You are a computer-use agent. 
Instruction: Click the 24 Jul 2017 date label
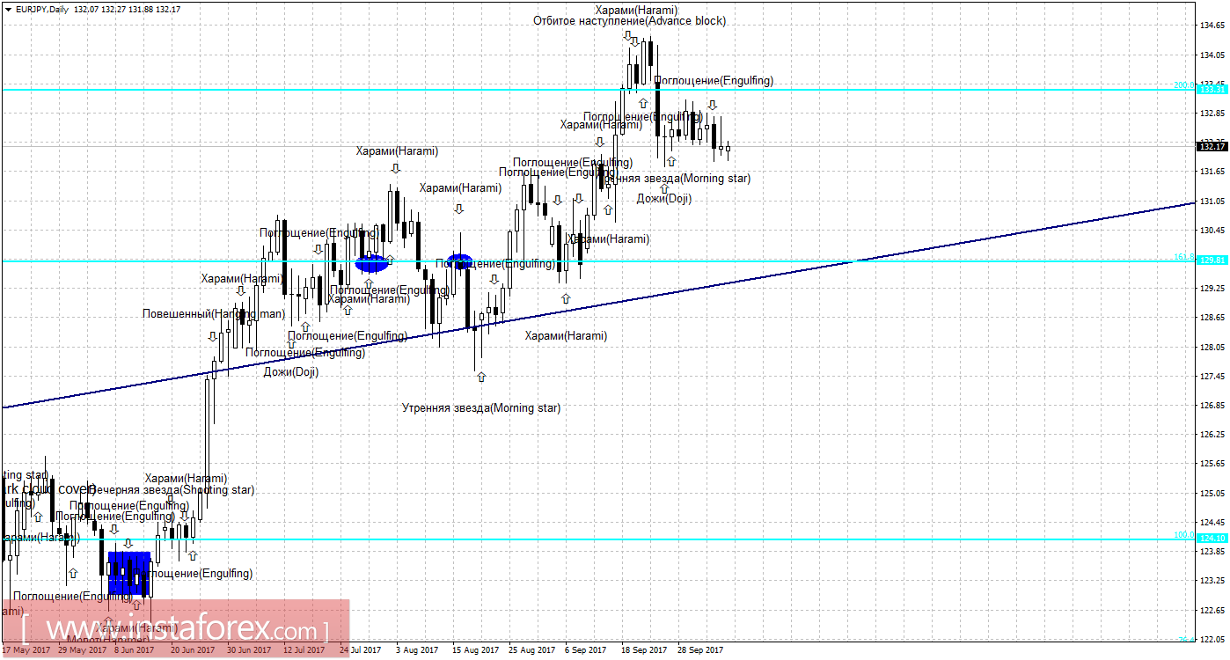click(x=362, y=650)
